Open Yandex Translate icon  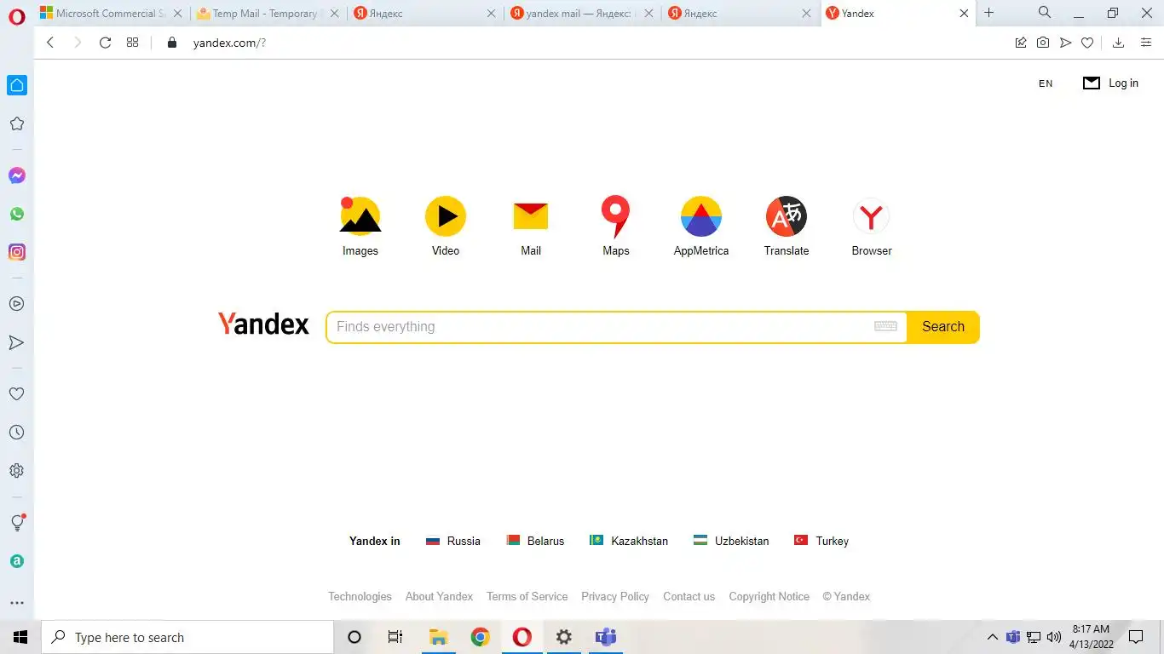(787, 216)
